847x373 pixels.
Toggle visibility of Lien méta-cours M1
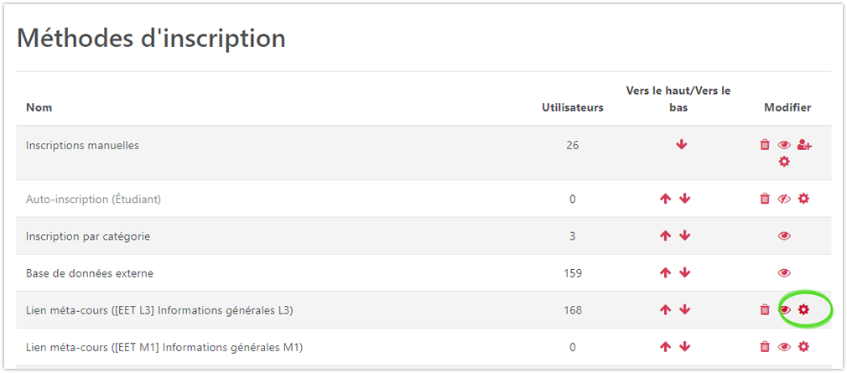784,347
